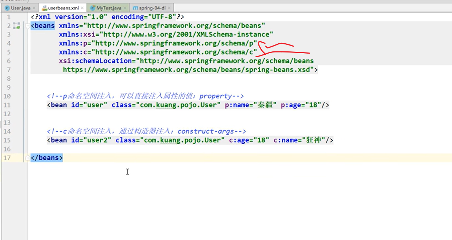The width and height of the screenshot is (452, 240).
Task: Click line number 11 in the gutter
Action: pos(7,105)
